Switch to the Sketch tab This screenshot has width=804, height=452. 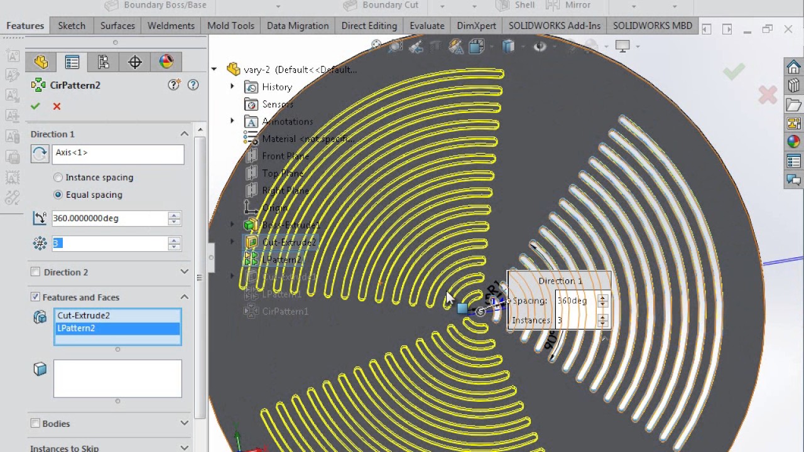[x=72, y=26]
